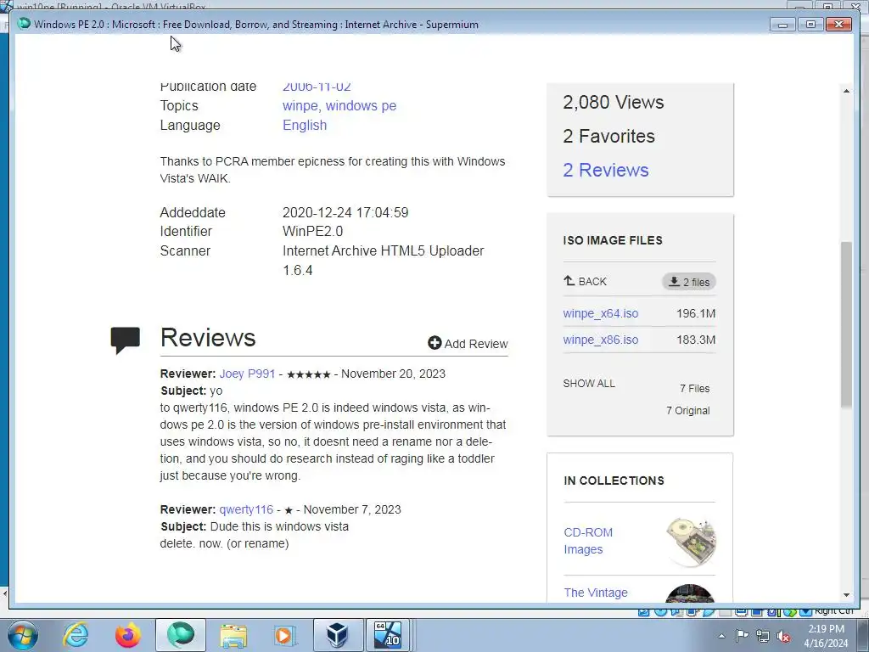
Task: Click the 196.1M file size
Action: point(696,313)
